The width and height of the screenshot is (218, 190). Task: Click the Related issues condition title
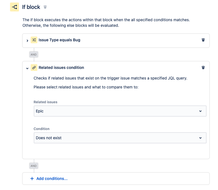tap(61, 68)
